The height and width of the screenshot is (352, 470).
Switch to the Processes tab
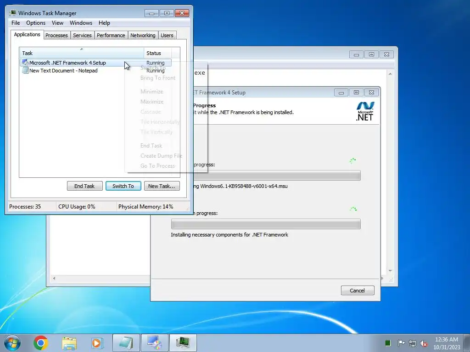56,35
